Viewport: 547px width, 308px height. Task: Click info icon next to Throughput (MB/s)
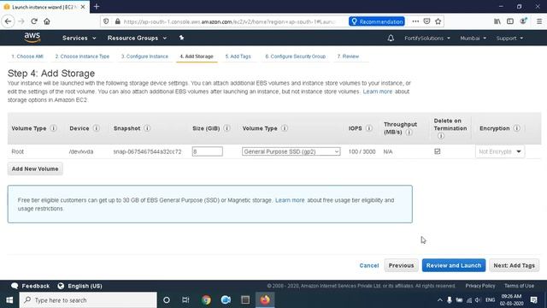pyautogui.click(x=409, y=133)
